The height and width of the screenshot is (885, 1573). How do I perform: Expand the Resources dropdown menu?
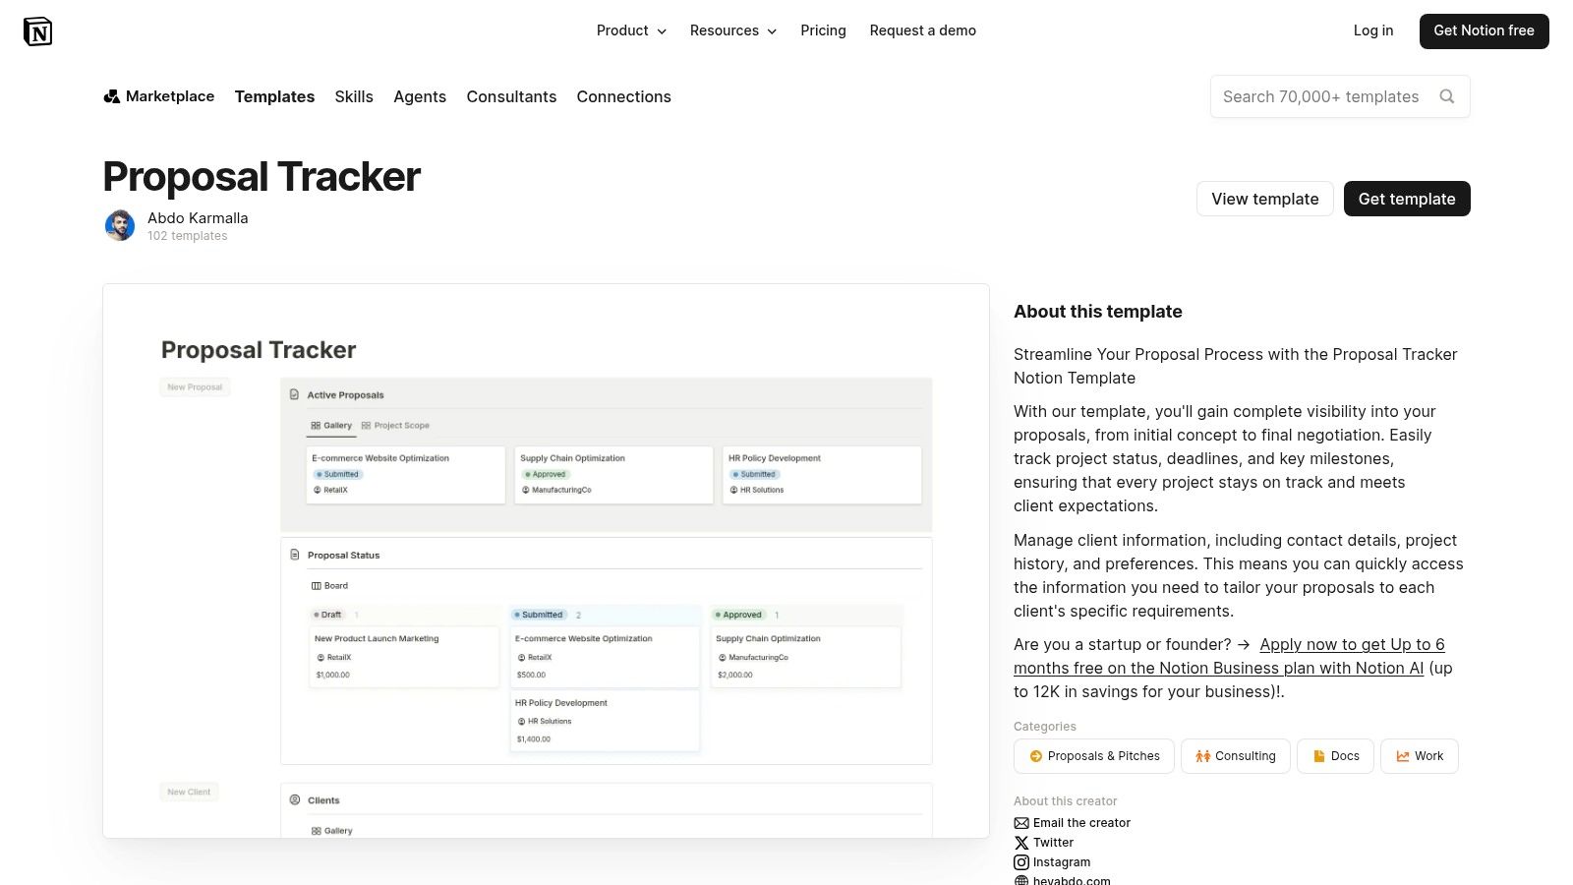pyautogui.click(x=733, y=30)
